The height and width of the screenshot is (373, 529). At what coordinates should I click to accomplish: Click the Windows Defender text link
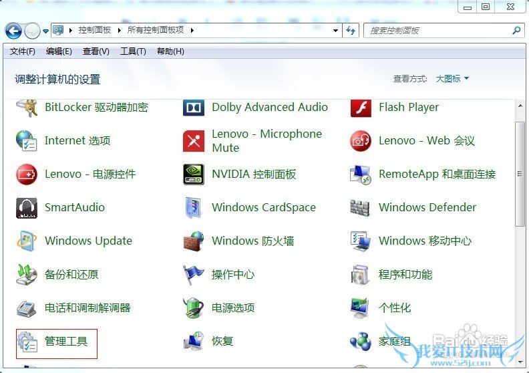(427, 207)
